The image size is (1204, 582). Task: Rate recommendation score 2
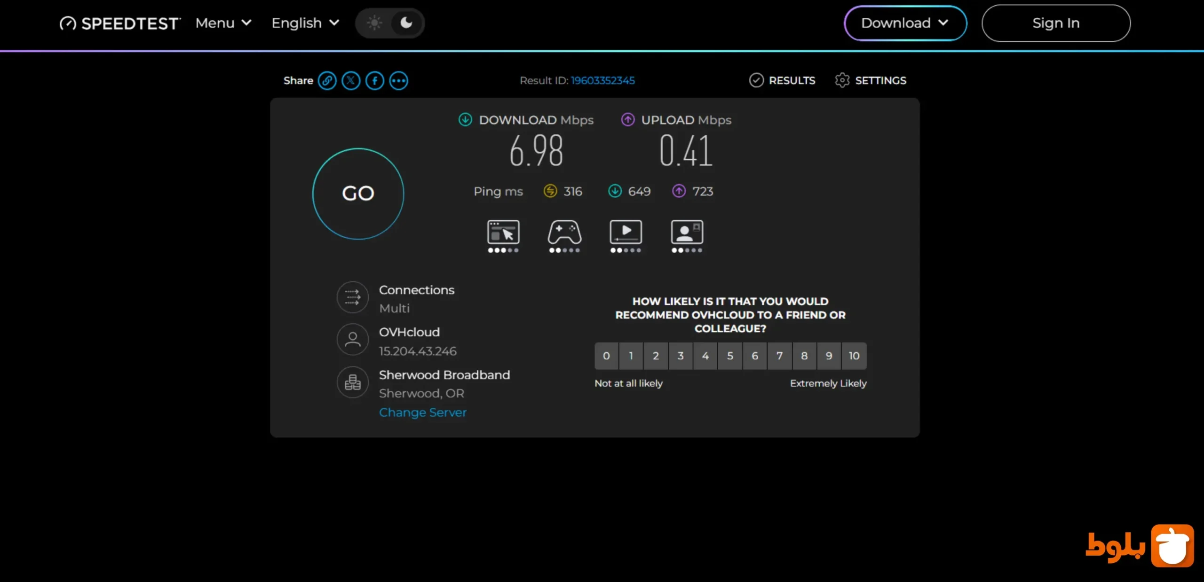pyautogui.click(x=656, y=356)
